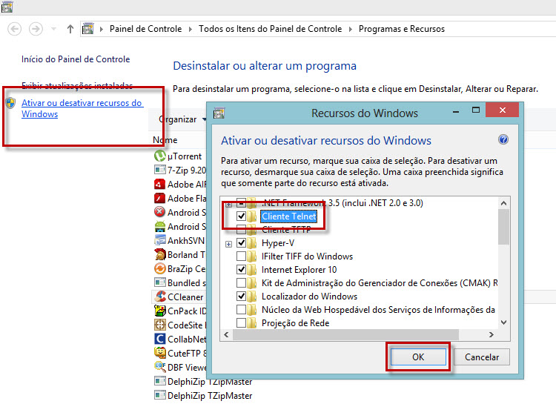The height and width of the screenshot is (404, 556).
Task: Navigate to Painel de Controle breadcrumb
Action: (145, 29)
